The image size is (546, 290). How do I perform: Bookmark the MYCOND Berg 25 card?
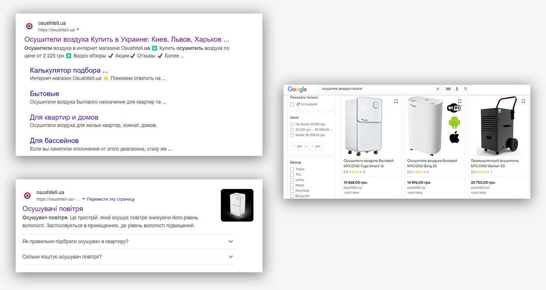pos(460,101)
